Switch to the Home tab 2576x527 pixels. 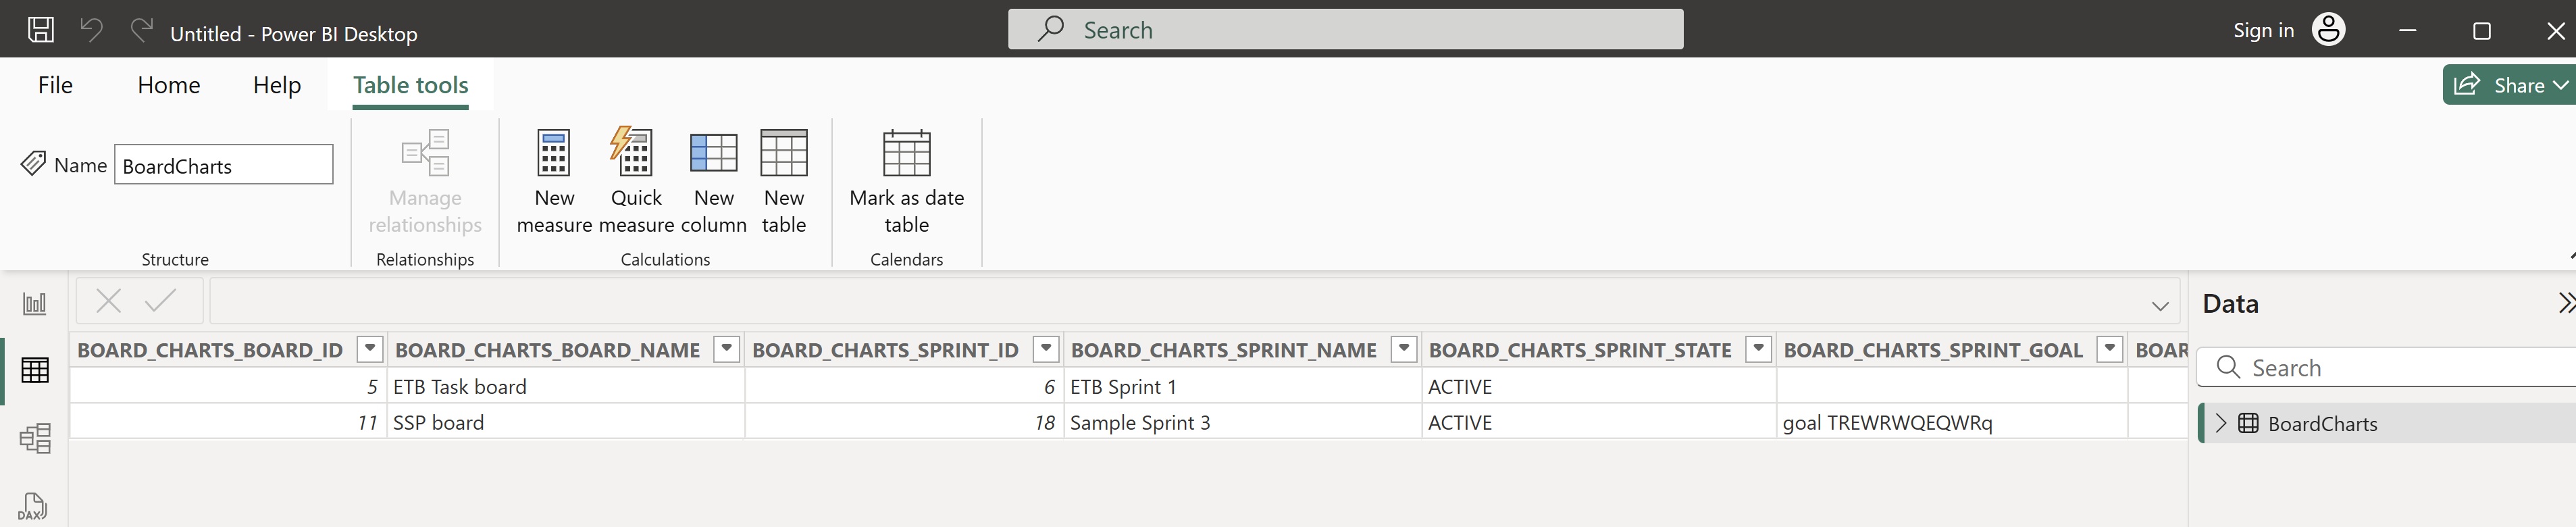169,85
